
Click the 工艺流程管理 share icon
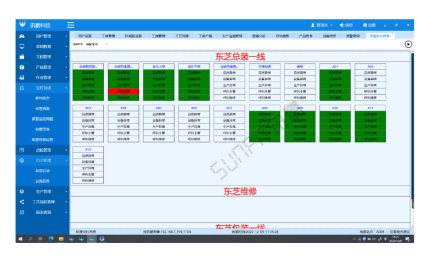[x=22, y=202]
